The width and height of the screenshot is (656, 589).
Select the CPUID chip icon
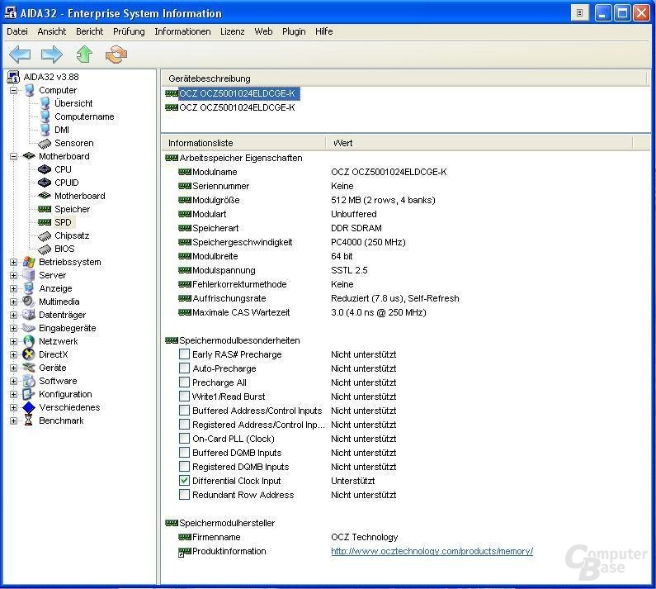(x=45, y=183)
